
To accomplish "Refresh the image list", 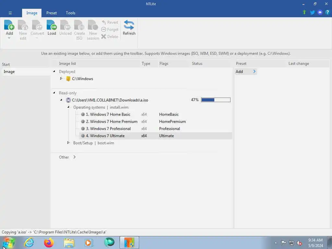I will [129, 28].
